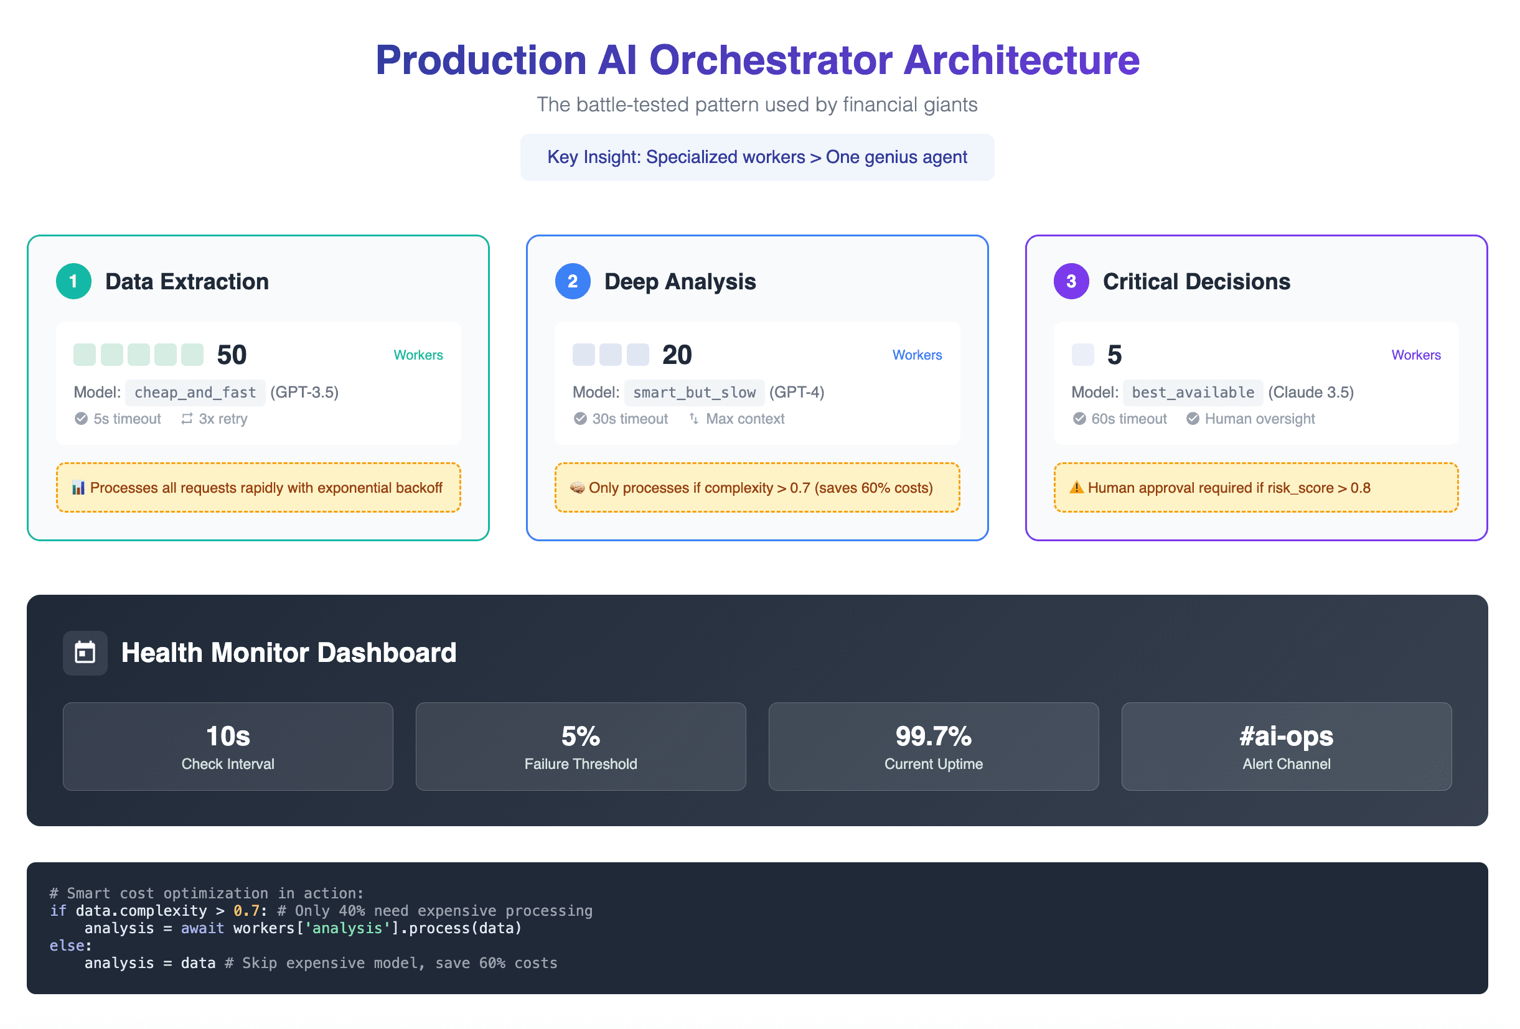Click the Workers label in Critical Decisions
Viewport: 1520px width, 1029px height.
click(x=1417, y=355)
